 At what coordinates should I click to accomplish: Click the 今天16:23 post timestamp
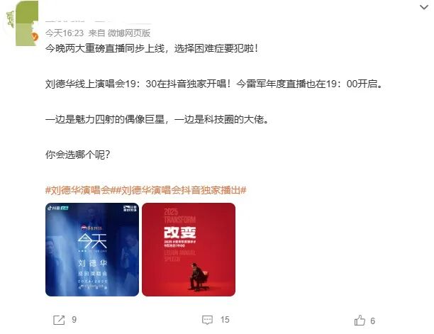point(65,33)
